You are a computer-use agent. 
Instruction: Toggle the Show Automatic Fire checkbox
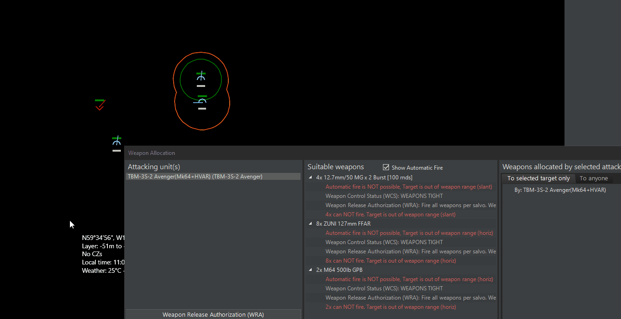[386, 167]
